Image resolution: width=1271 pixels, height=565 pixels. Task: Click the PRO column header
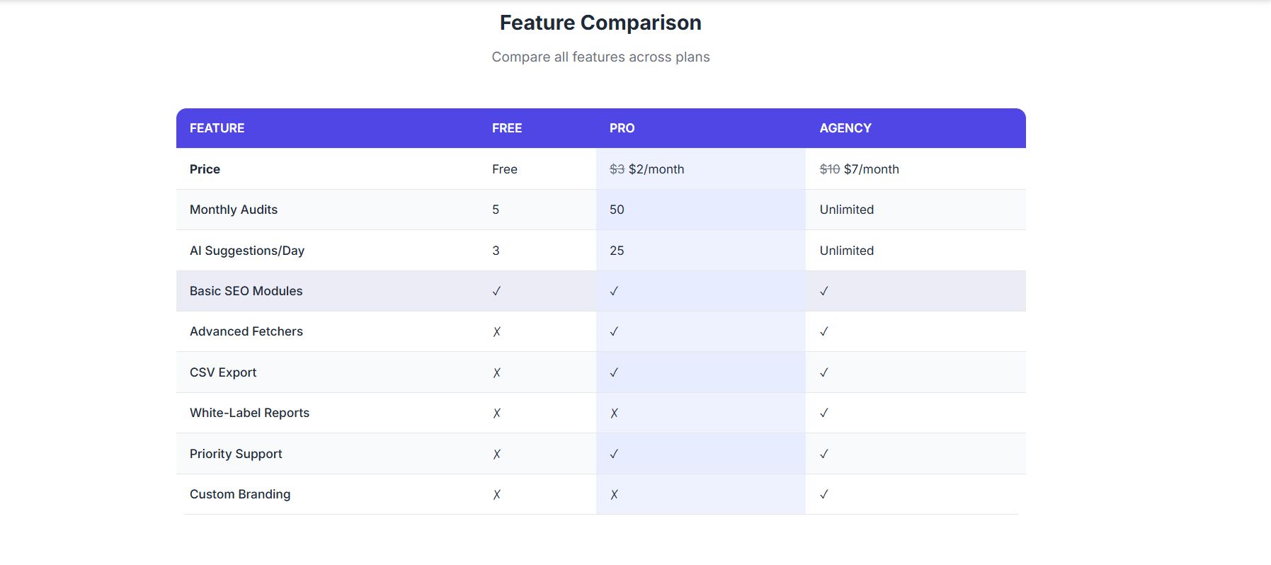pos(622,128)
